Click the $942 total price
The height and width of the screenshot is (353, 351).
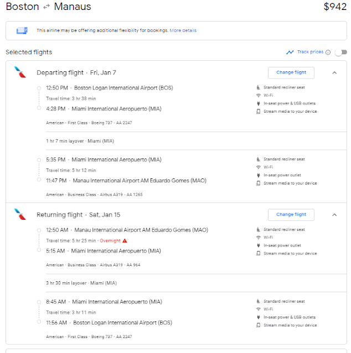335,7
